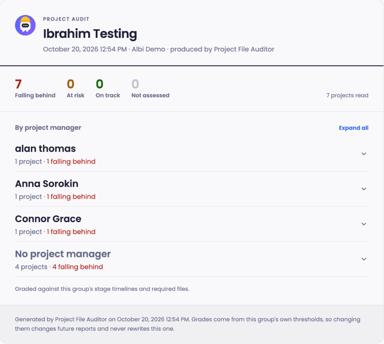
Task: Open the Connor Grace manager row
Action: click(x=191, y=224)
